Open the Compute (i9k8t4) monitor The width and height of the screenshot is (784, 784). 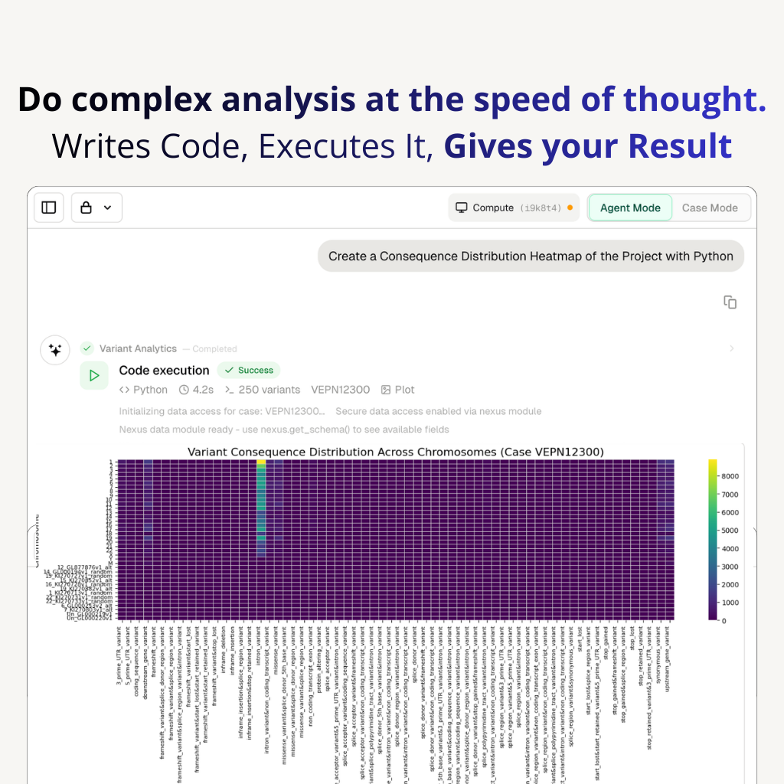(x=513, y=207)
